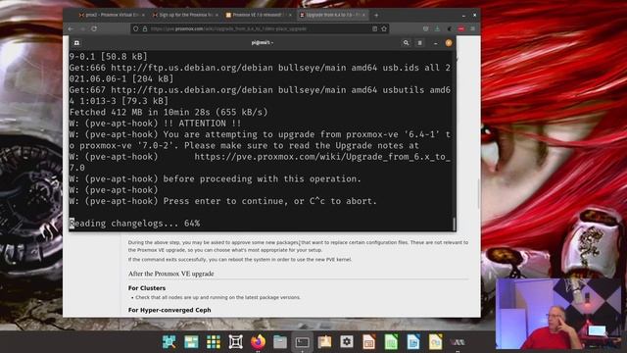Viewport: 627px width, 353px height.
Task: Open the terminal hamburger menu
Action: pos(420,43)
